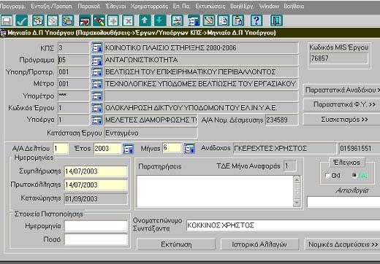Screen dimensions: 380x264
Task: Click toolbar icon right of down arrow
Action: pyautogui.click(x=177, y=20)
